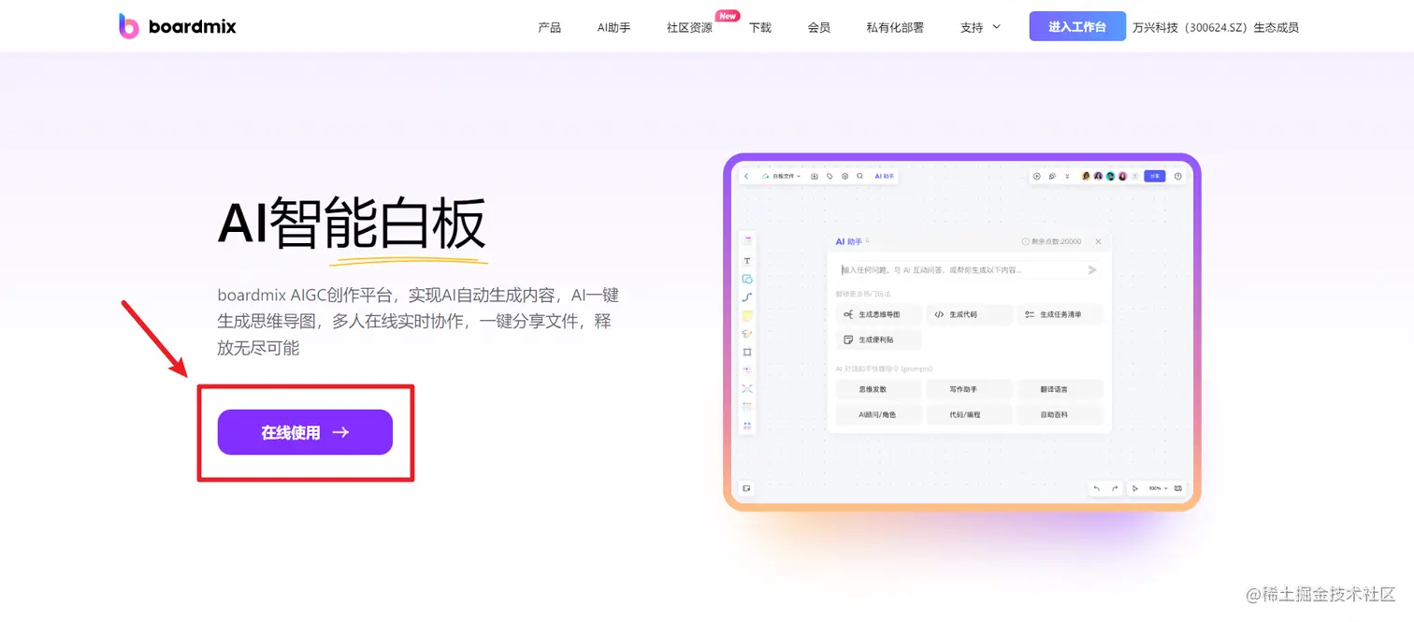The width and height of the screenshot is (1414, 622).
Task: Click the note icon at whiteboard bottom-left
Action: click(x=746, y=488)
